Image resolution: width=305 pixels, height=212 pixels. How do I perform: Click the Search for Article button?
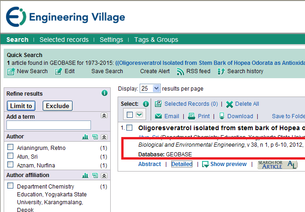coord(277,165)
